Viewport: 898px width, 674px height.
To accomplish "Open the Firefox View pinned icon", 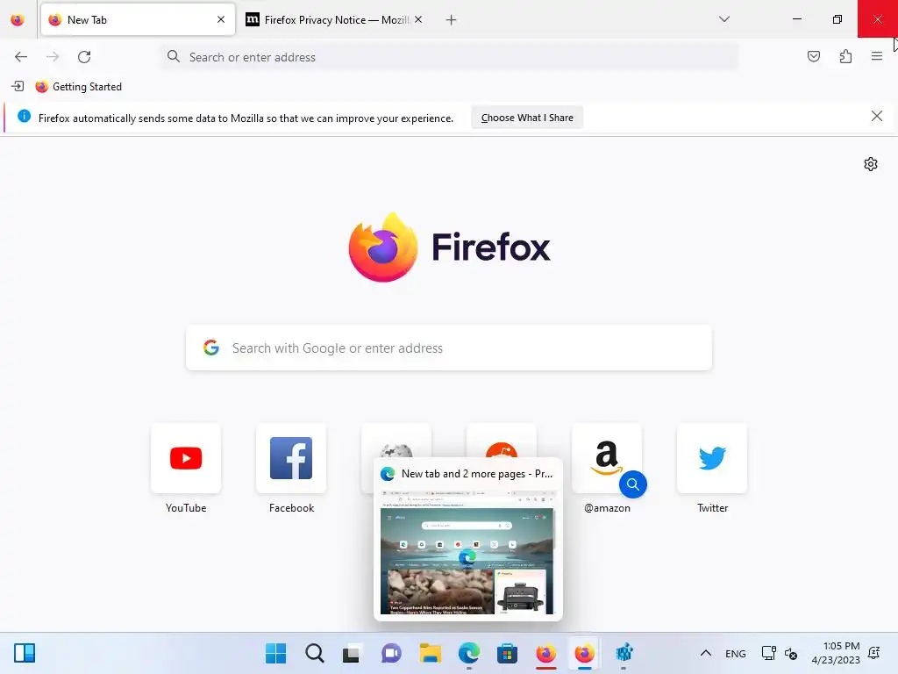I will (18, 20).
